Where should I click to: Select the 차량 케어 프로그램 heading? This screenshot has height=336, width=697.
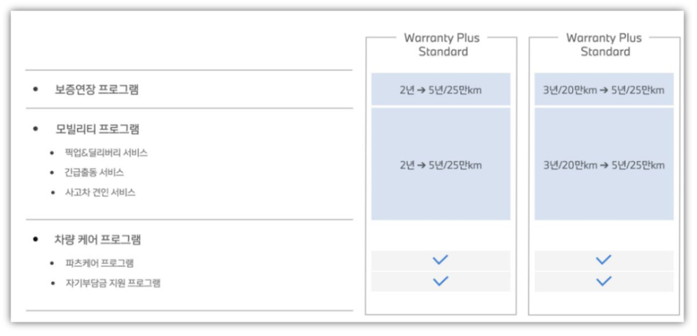(98, 239)
